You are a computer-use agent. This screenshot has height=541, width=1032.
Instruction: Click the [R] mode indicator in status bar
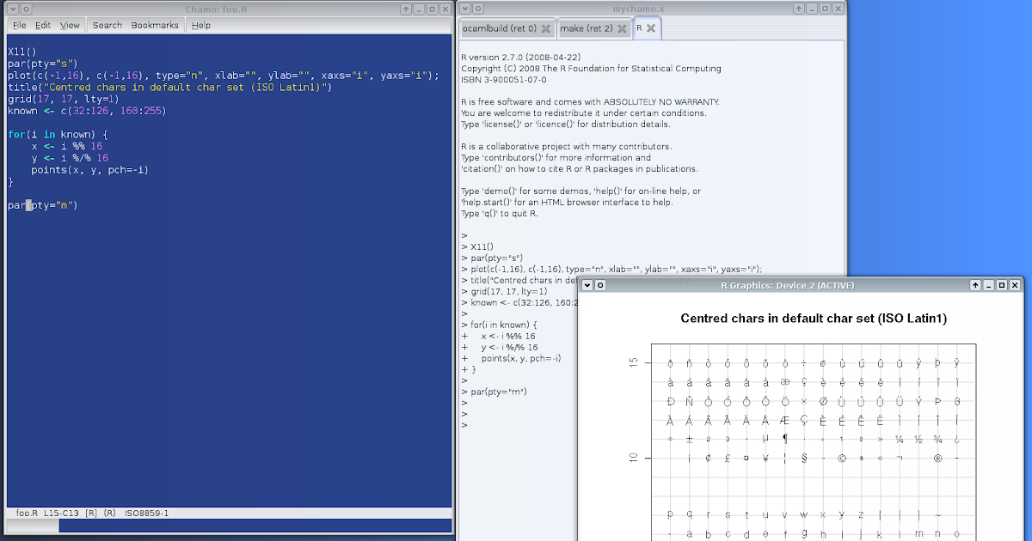click(91, 513)
